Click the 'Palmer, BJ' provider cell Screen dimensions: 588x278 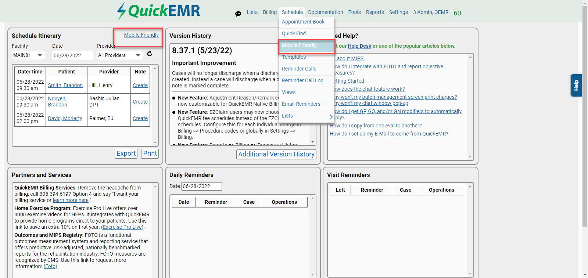(109, 118)
